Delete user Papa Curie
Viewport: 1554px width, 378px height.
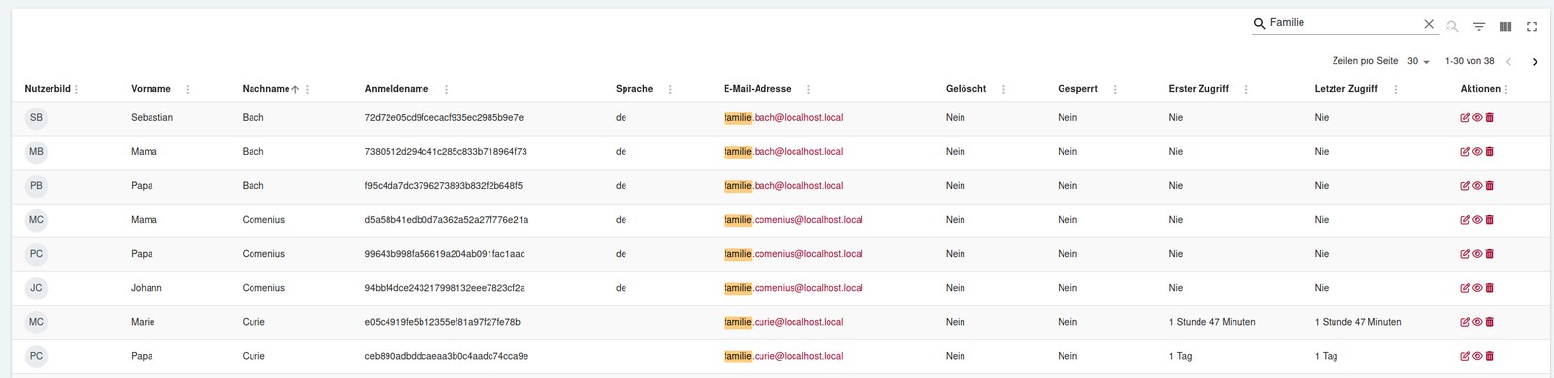[x=1490, y=356]
